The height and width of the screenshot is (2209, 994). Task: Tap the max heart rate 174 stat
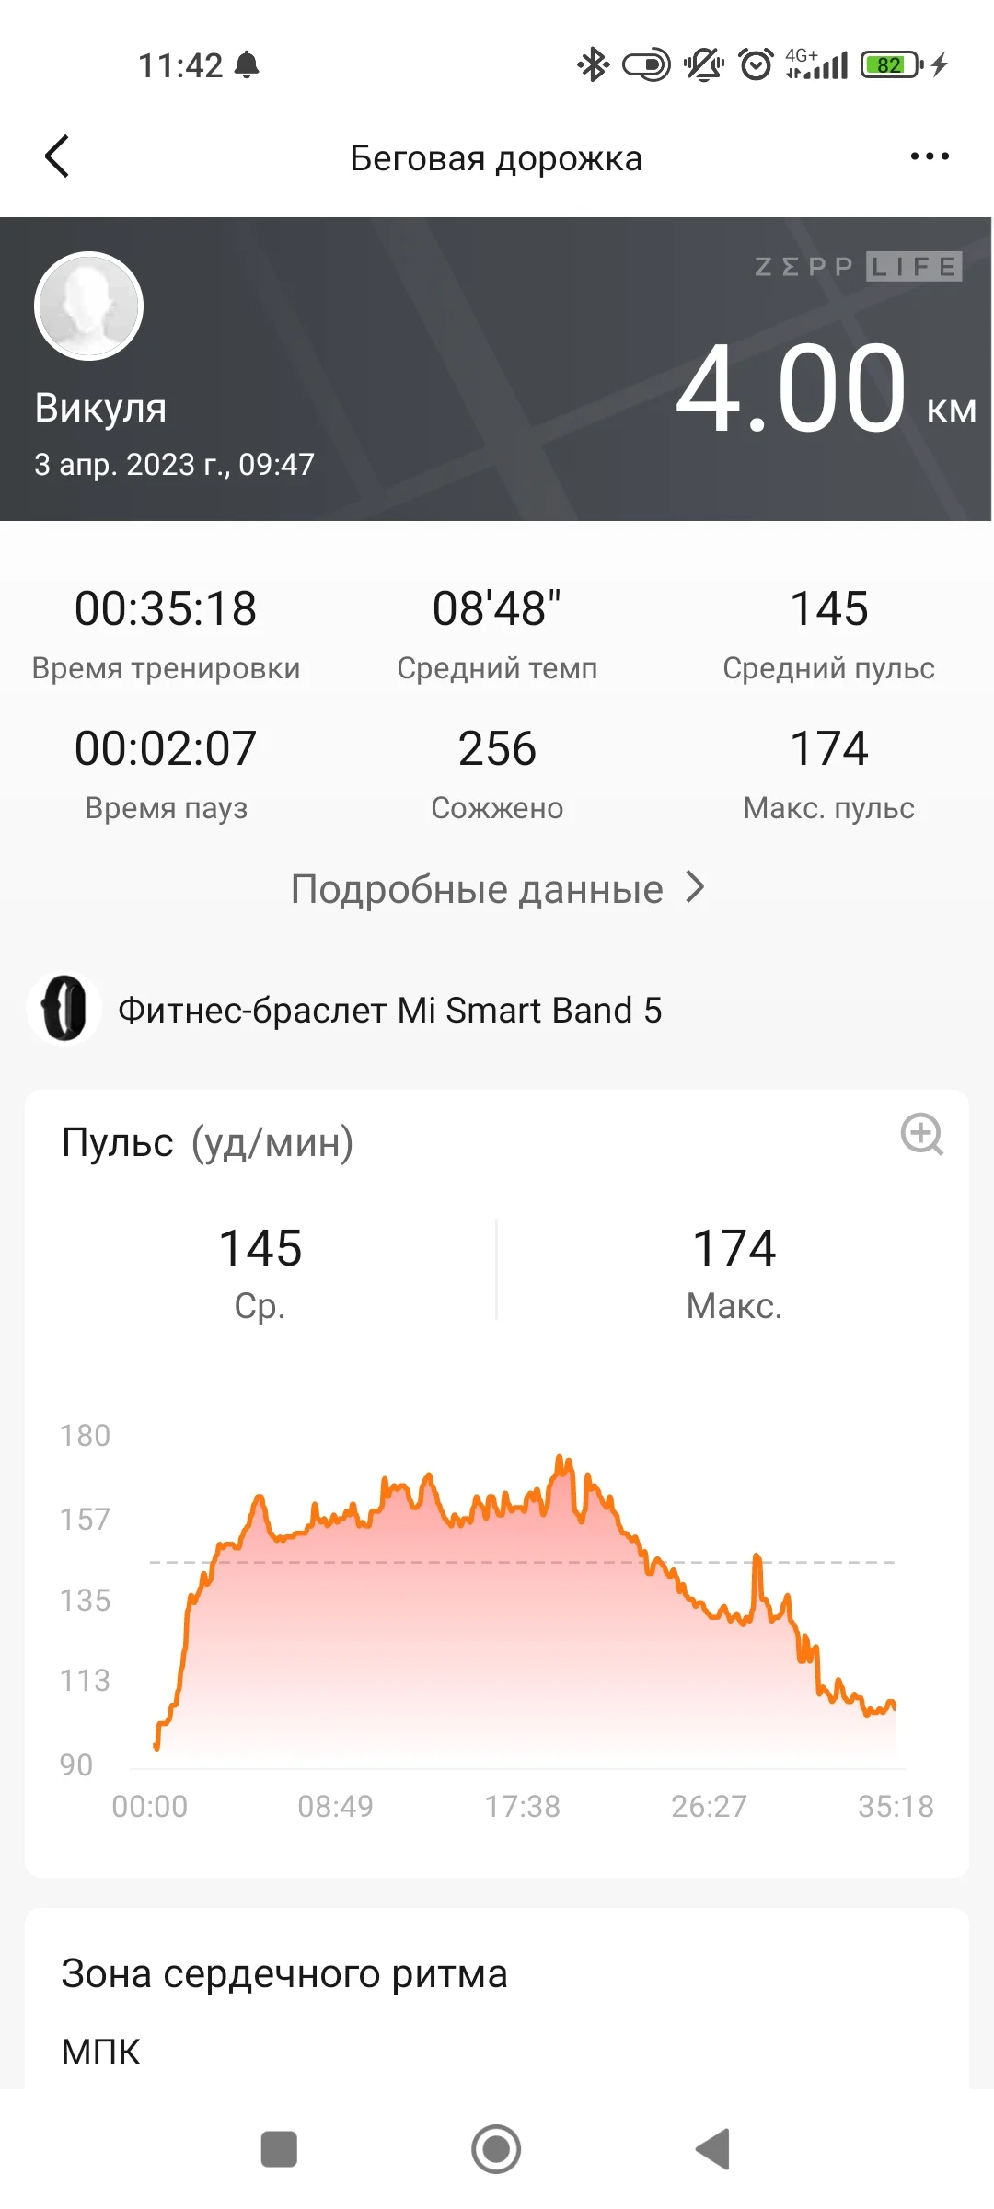tap(828, 748)
